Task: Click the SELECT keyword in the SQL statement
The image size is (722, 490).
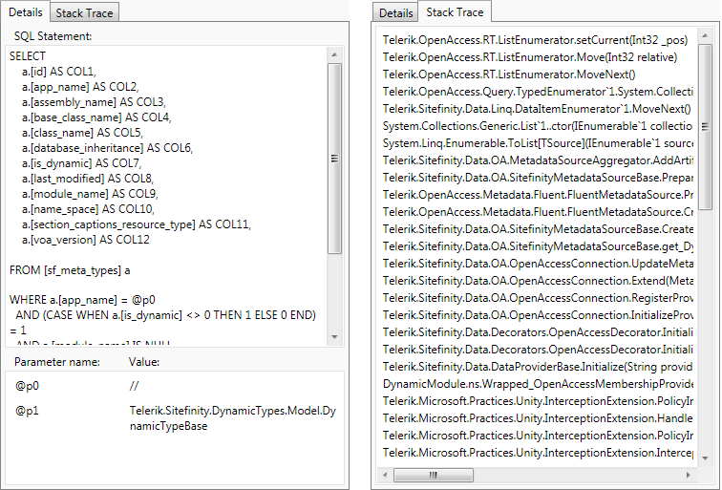Action: [x=28, y=56]
